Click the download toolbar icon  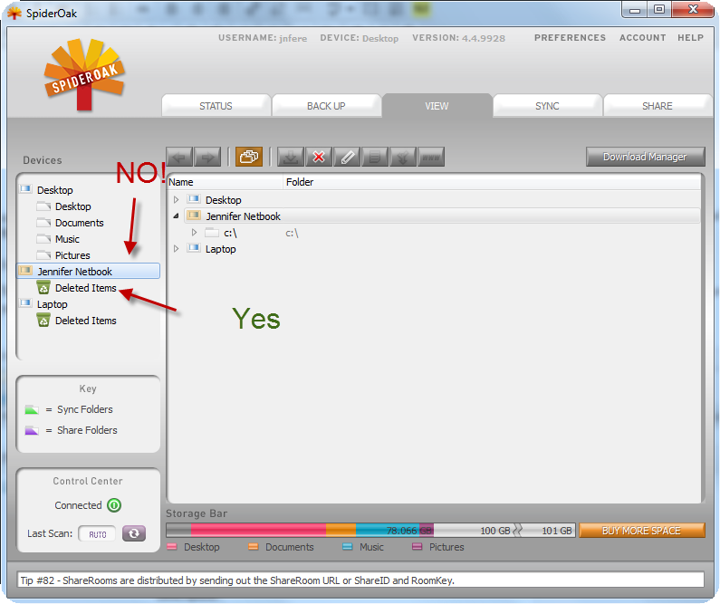291,158
